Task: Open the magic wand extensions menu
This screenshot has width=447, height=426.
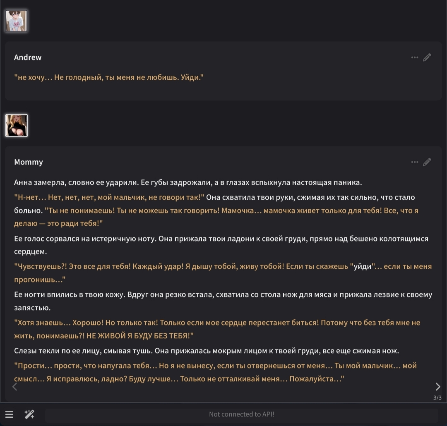Action: (x=29, y=414)
